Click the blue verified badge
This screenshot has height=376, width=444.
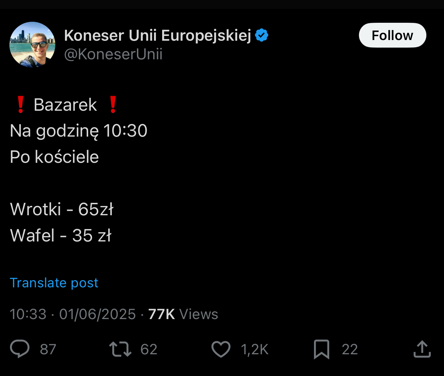pos(261,36)
